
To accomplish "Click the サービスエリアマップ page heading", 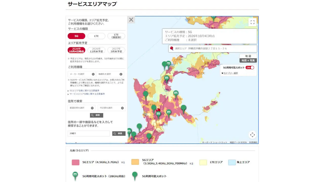I will [92, 4].
